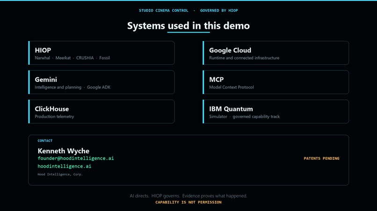Click 'CAPABILITY IS NOT PERMISSION' tagline
The image size is (377, 211).
[x=188, y=202]
